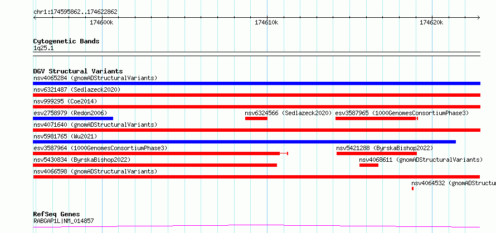
Task: Click the red nsv5421288 variant bar
Action: (x=376, y=153)
